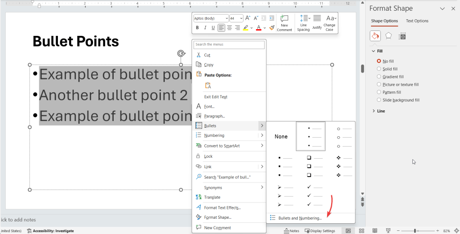
Task: Apply italic formatting from the mini toolbar
Action: pos(205,28)
